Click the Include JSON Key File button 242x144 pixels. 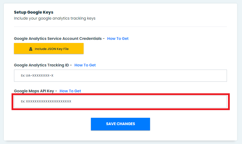[49, 49]
